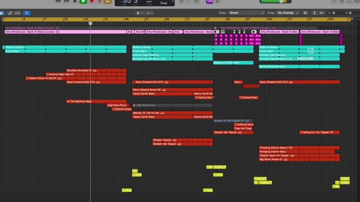Click the playhead marker on the ruler
The image size is (360, 202).
91,24
